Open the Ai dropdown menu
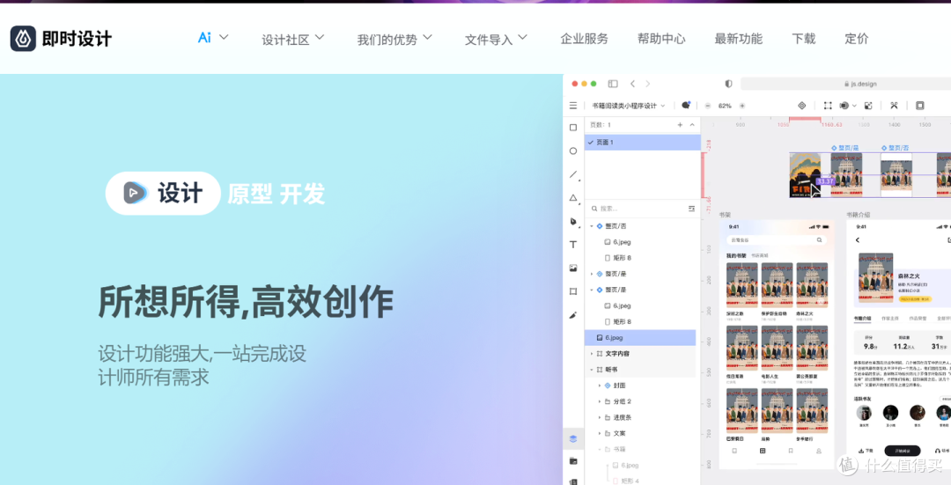Viewport: 951px width, 485px height. 213,38
